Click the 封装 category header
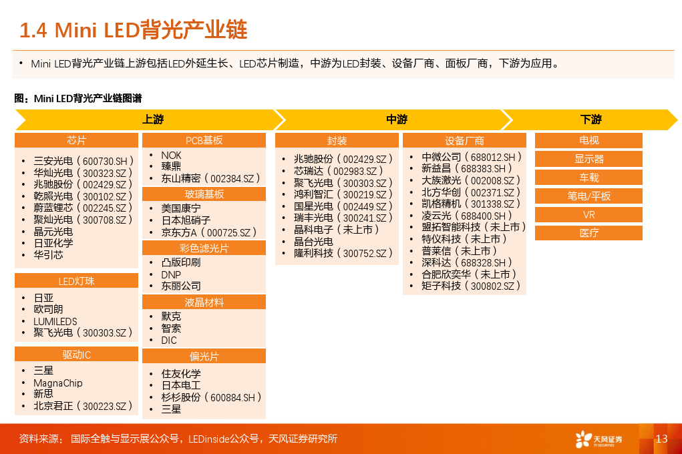682x454 pixels. tap(337, 141)
